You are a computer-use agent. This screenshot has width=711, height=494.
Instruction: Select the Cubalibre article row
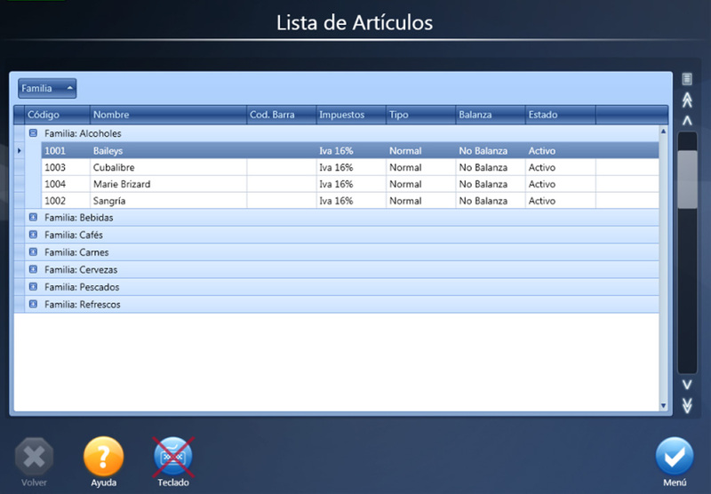point(350,167)
